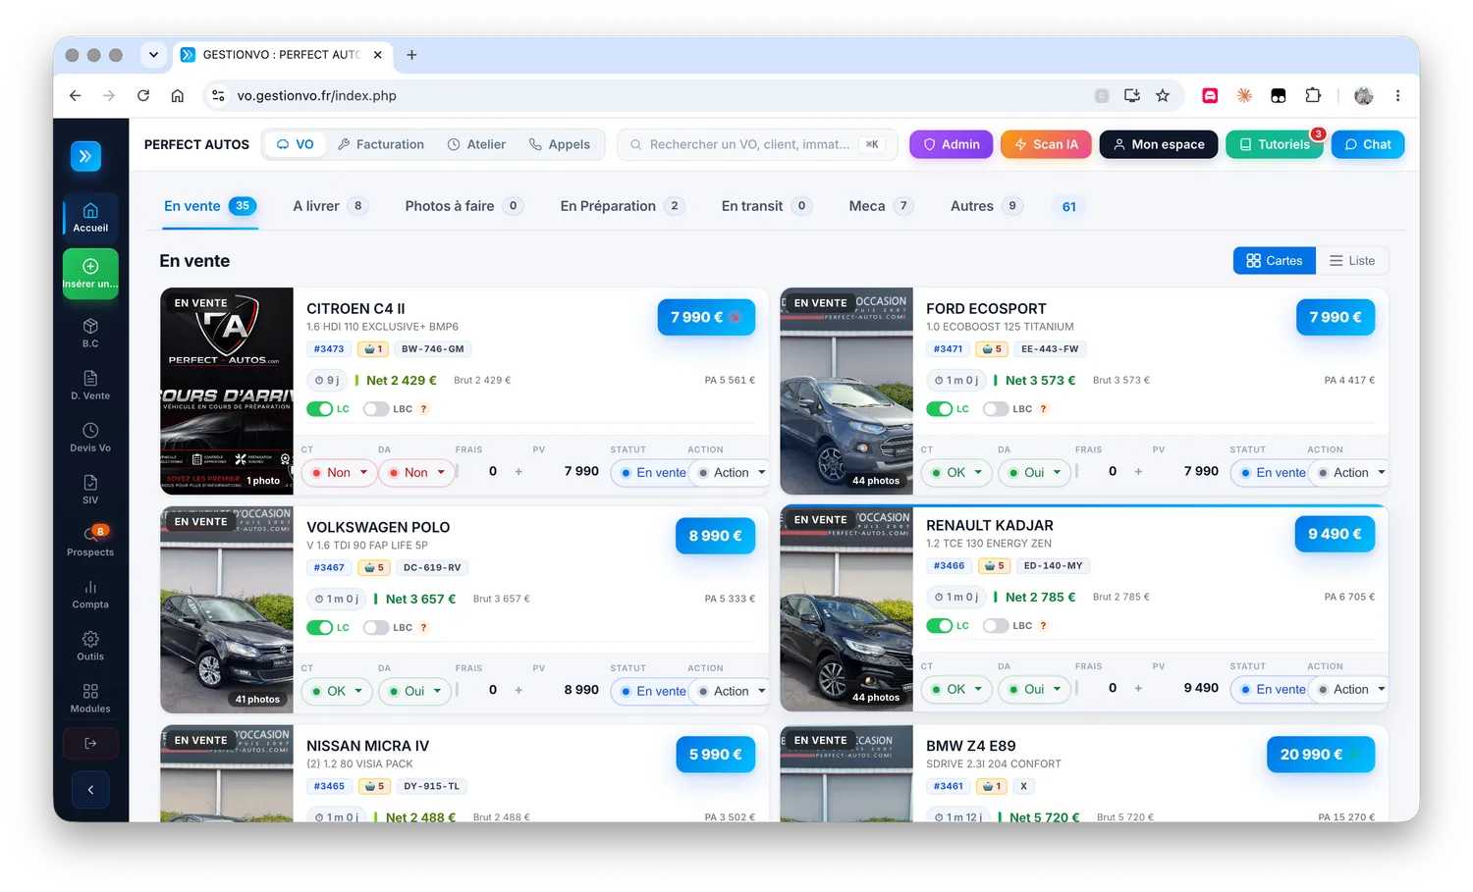Viewport: 1473px width, 892px height.
Task: Click the photo count badge on Volkswagen Polo
Action: point(257,700)
